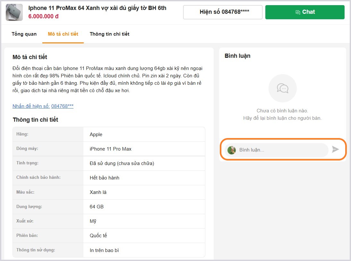Click the Hãng: row label
Image resolution: width=351 pixels, height=261 pixels.
[22, 134]
